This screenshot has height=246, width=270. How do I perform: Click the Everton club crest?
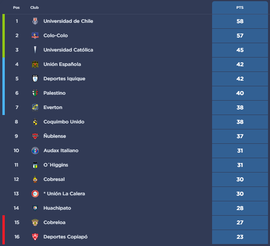[35, 107]
